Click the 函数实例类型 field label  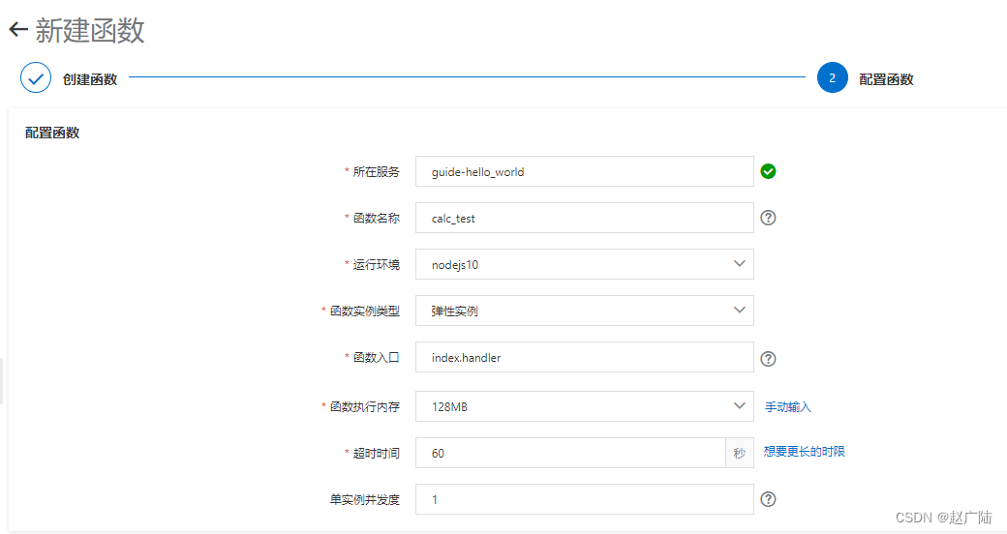365,311
